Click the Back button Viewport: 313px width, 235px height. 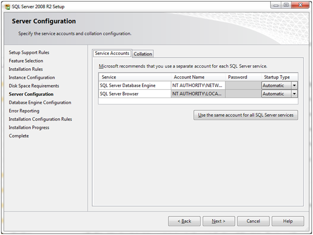(184, 221)
